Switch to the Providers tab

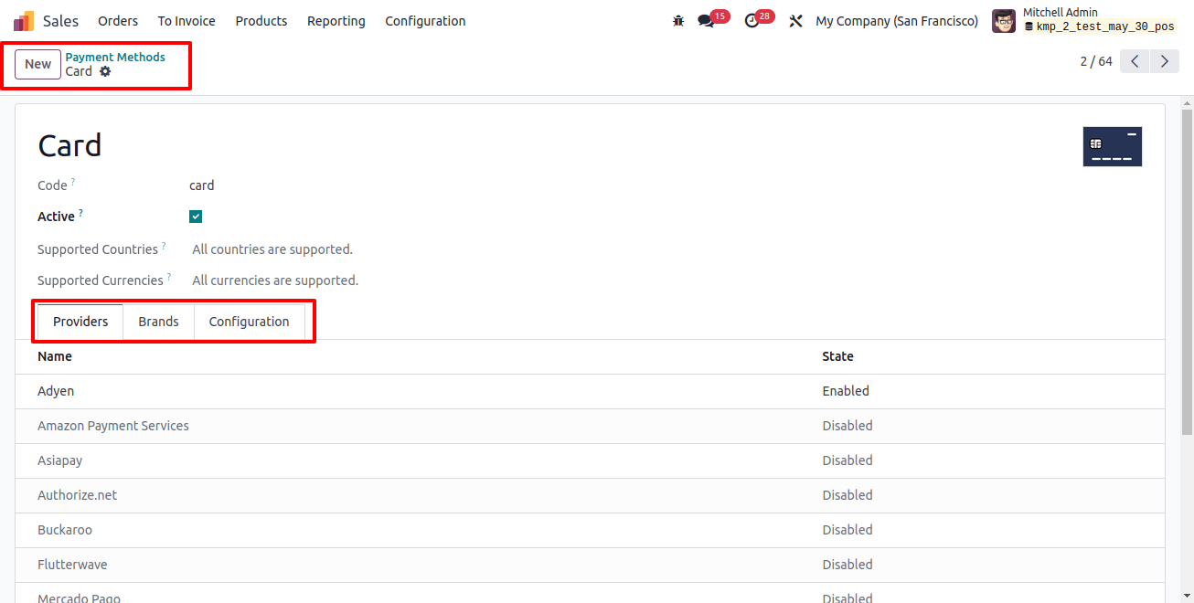80,322
